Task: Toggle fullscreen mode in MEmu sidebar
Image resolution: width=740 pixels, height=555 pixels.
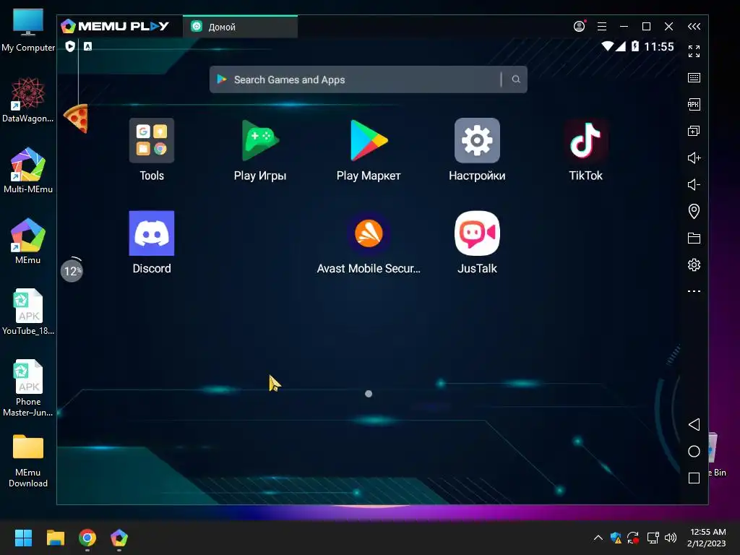Action: (x=694, y=51)
